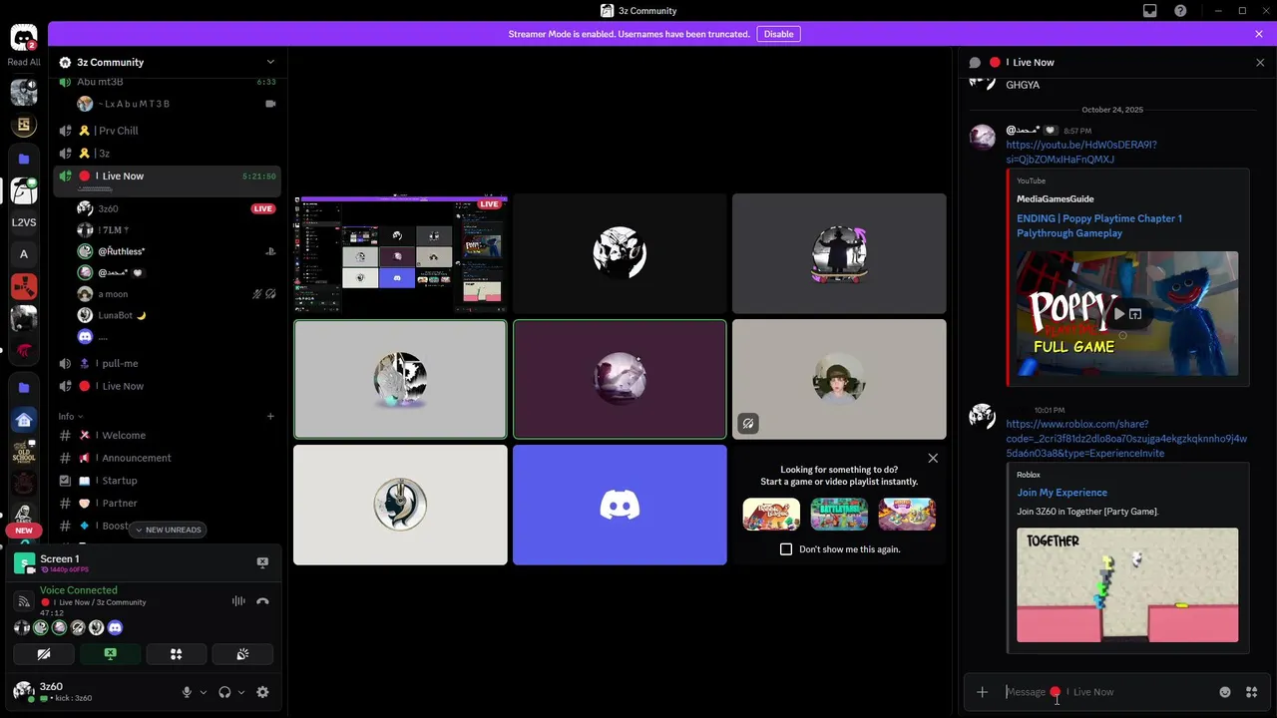Open the roblox.com share link
The width and height of the screenshot is (1277, 718).
click(1126, 439)
